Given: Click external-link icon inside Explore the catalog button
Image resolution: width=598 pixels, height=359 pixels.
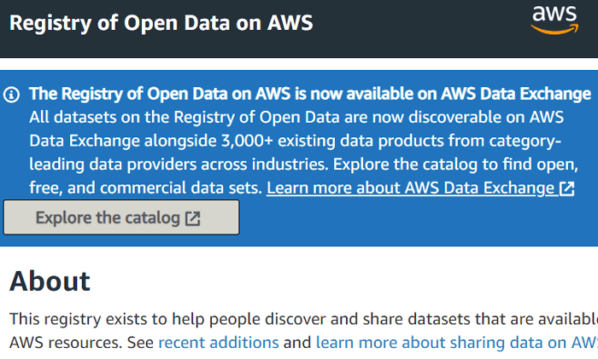Looking at the screenshot, I should [x=192, y=218].
